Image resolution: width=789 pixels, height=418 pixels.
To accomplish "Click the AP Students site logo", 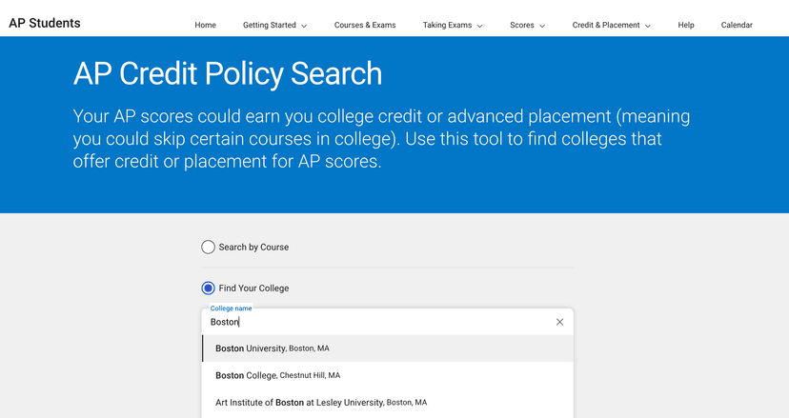I will pos(45,23).
